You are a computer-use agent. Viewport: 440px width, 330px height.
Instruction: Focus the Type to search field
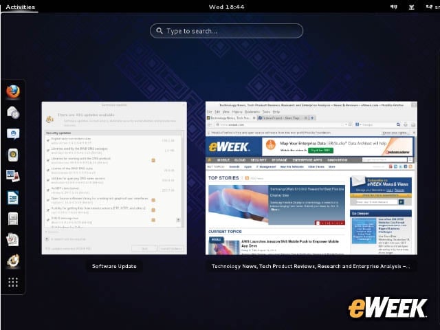click(x=226, y=31)
